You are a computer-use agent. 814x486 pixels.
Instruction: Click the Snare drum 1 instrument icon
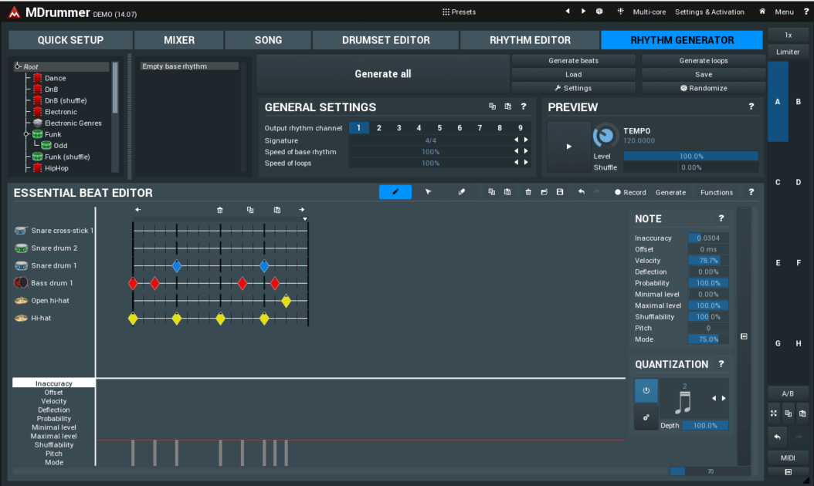[x=22, y=265]
